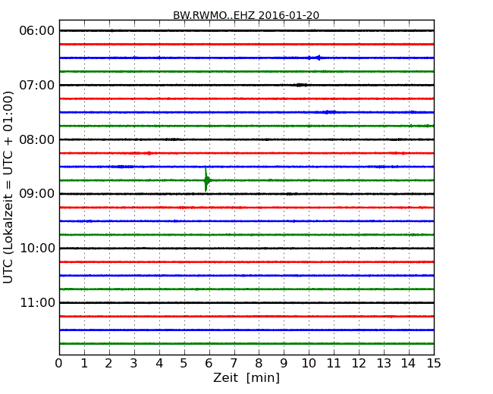Click x-axis tick label 3

[134, 364]
